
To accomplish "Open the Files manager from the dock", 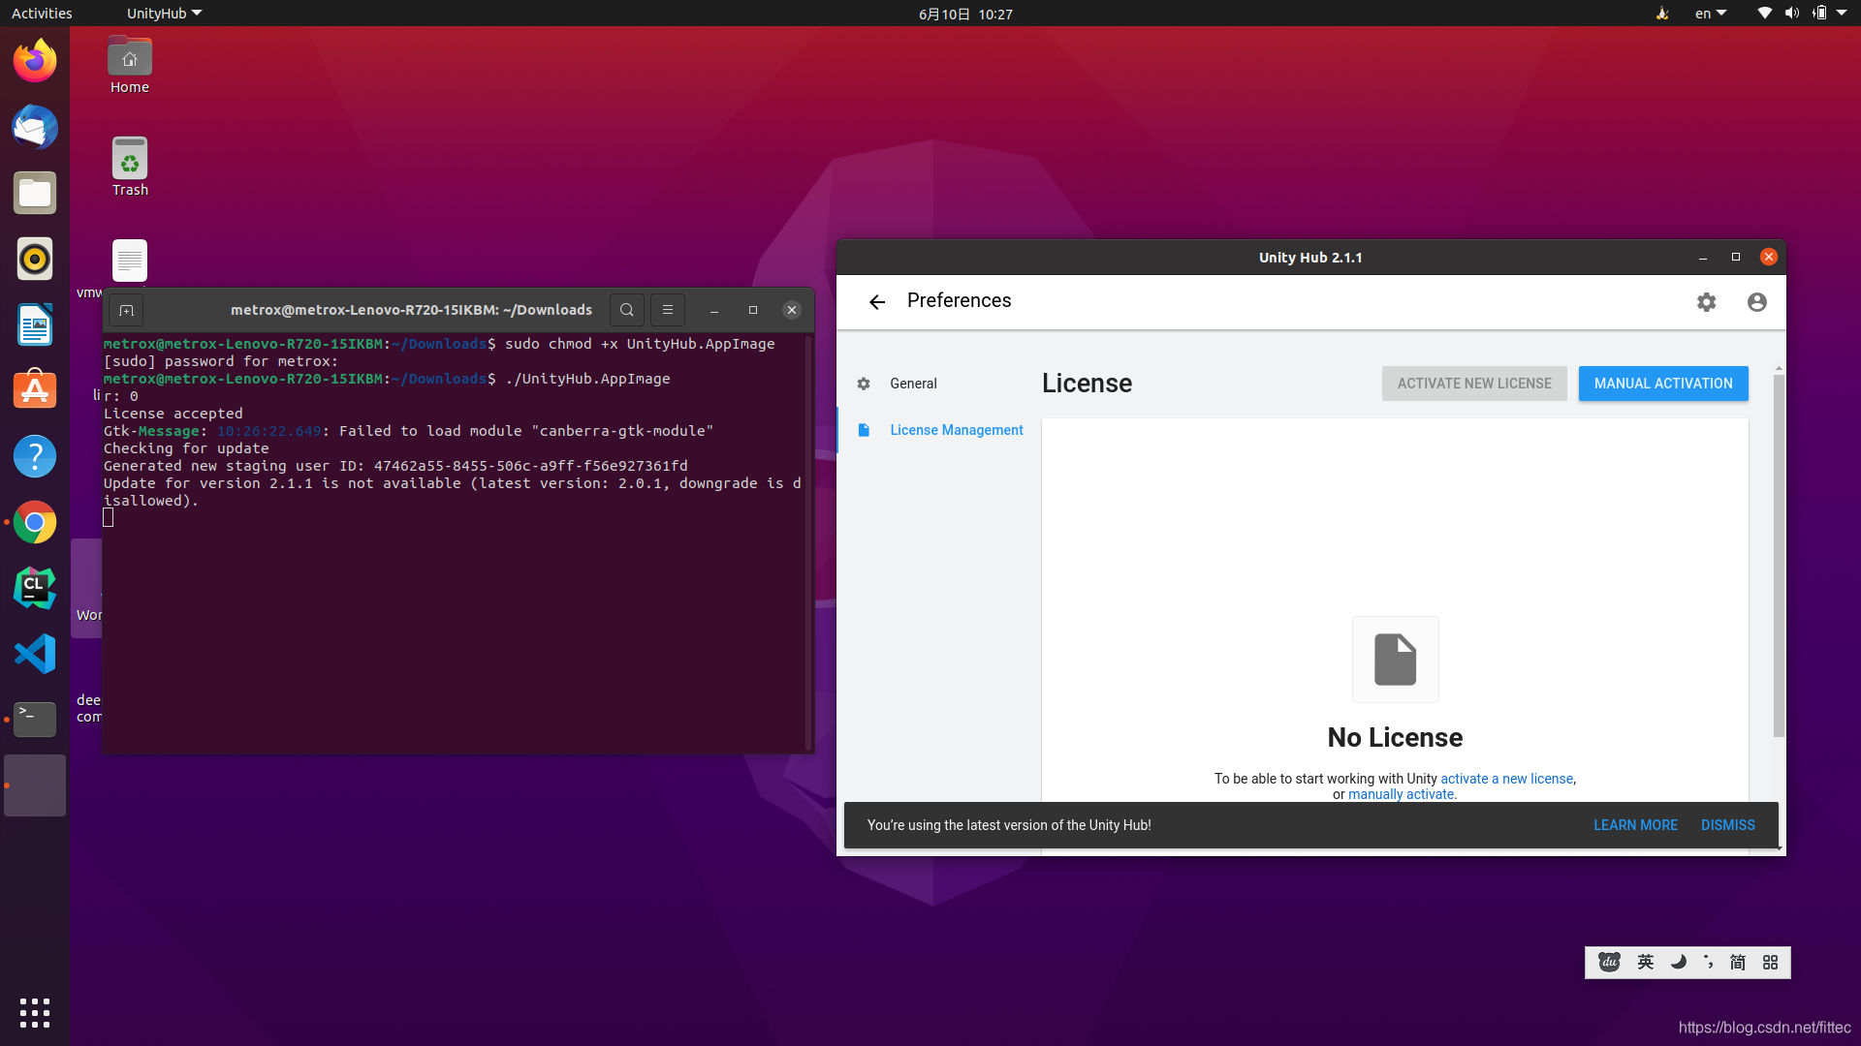I will [35, 193].
